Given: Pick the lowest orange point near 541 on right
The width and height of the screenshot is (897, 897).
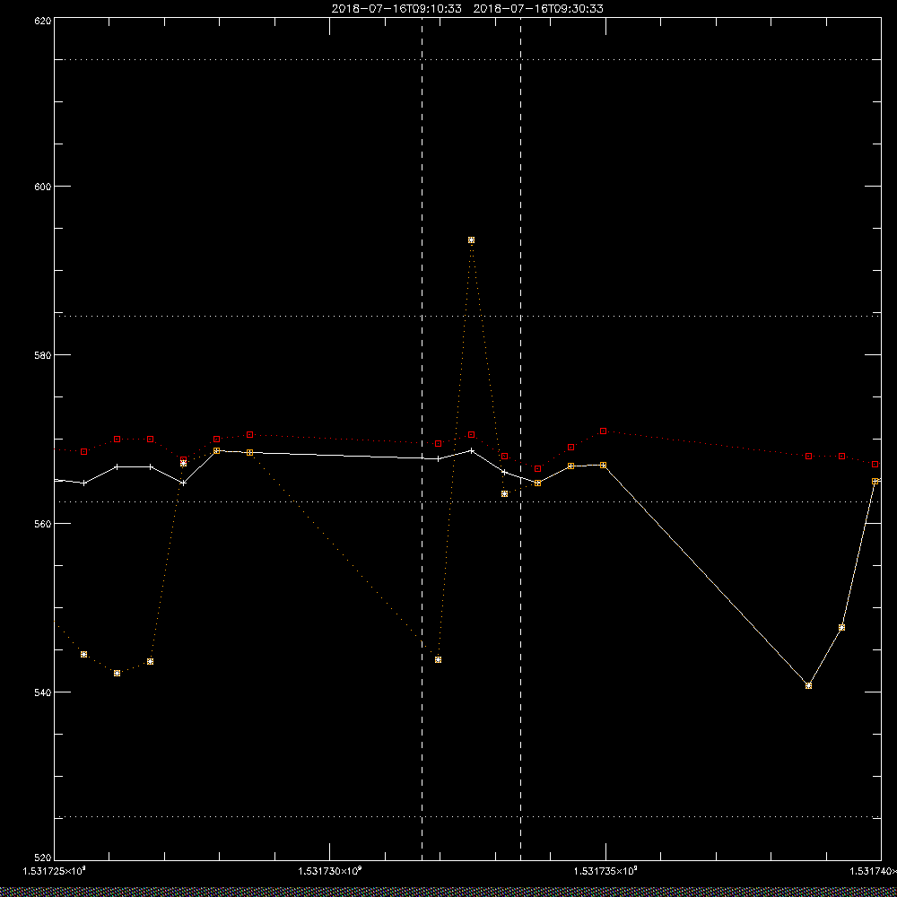Looking at the screenshot, I should click(x=808, y=685).
